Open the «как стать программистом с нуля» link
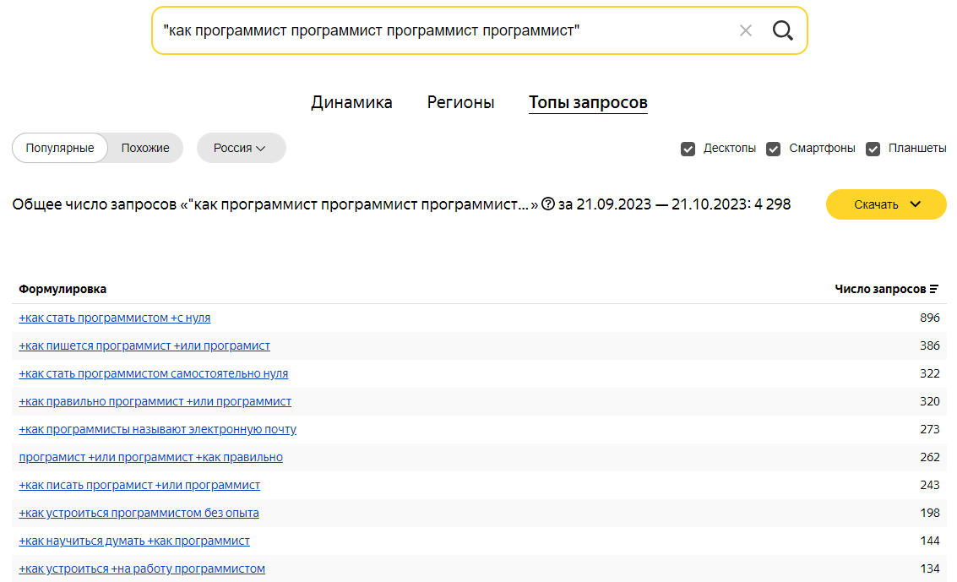This screenshot has height=582, width=957. (x=115, y=318)
